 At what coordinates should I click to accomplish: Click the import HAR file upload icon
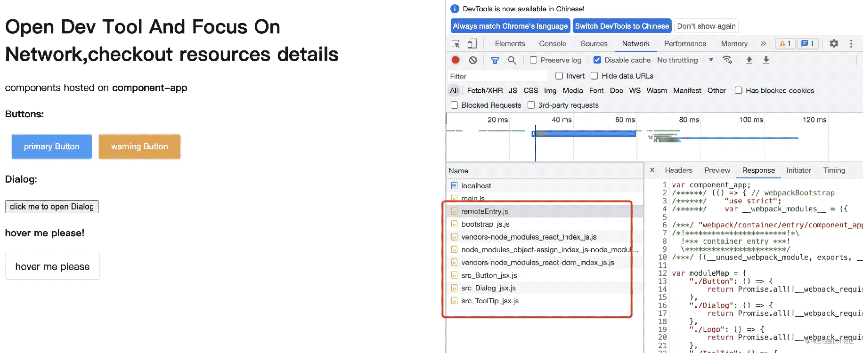(749, 60)
